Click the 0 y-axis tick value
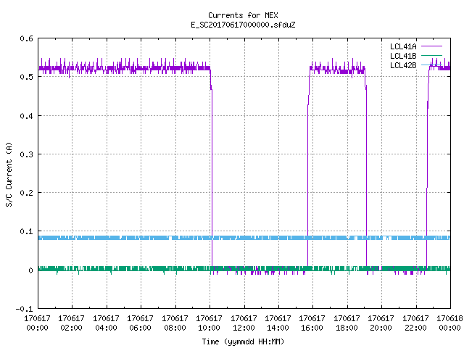Image resolution: width=464 pixels, height=348 pixels. (30, 270)
